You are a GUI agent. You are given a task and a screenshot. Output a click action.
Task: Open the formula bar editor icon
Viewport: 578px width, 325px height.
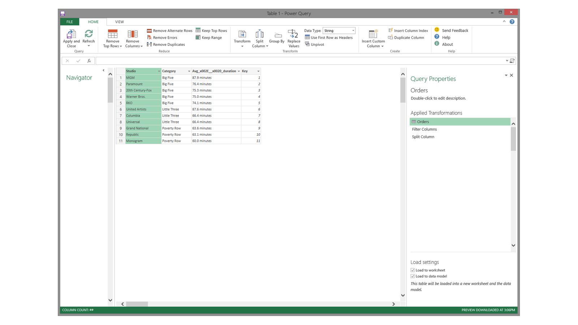point(512,61)
